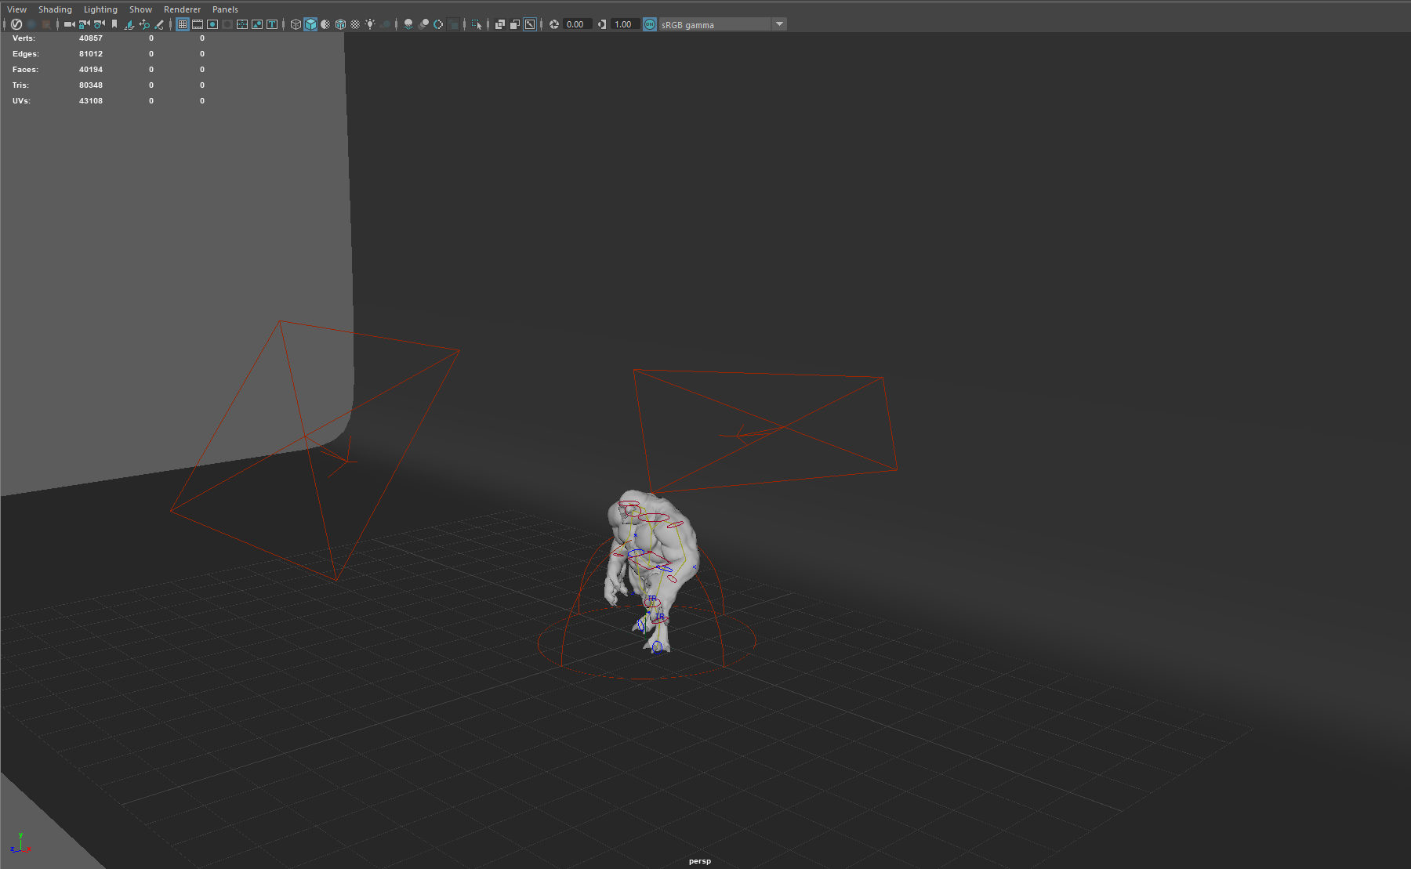
Task: Click Use Default Material icon
Action: click(x=325, y=24)
